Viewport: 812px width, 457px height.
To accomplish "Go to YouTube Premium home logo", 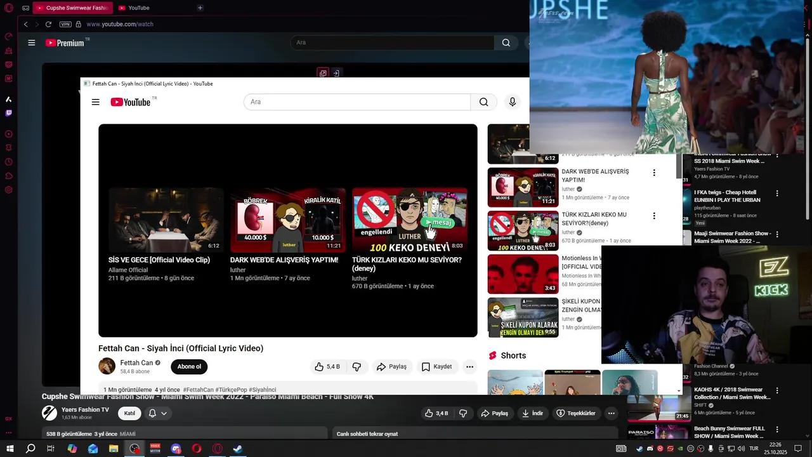I will [x=65, y=43].
